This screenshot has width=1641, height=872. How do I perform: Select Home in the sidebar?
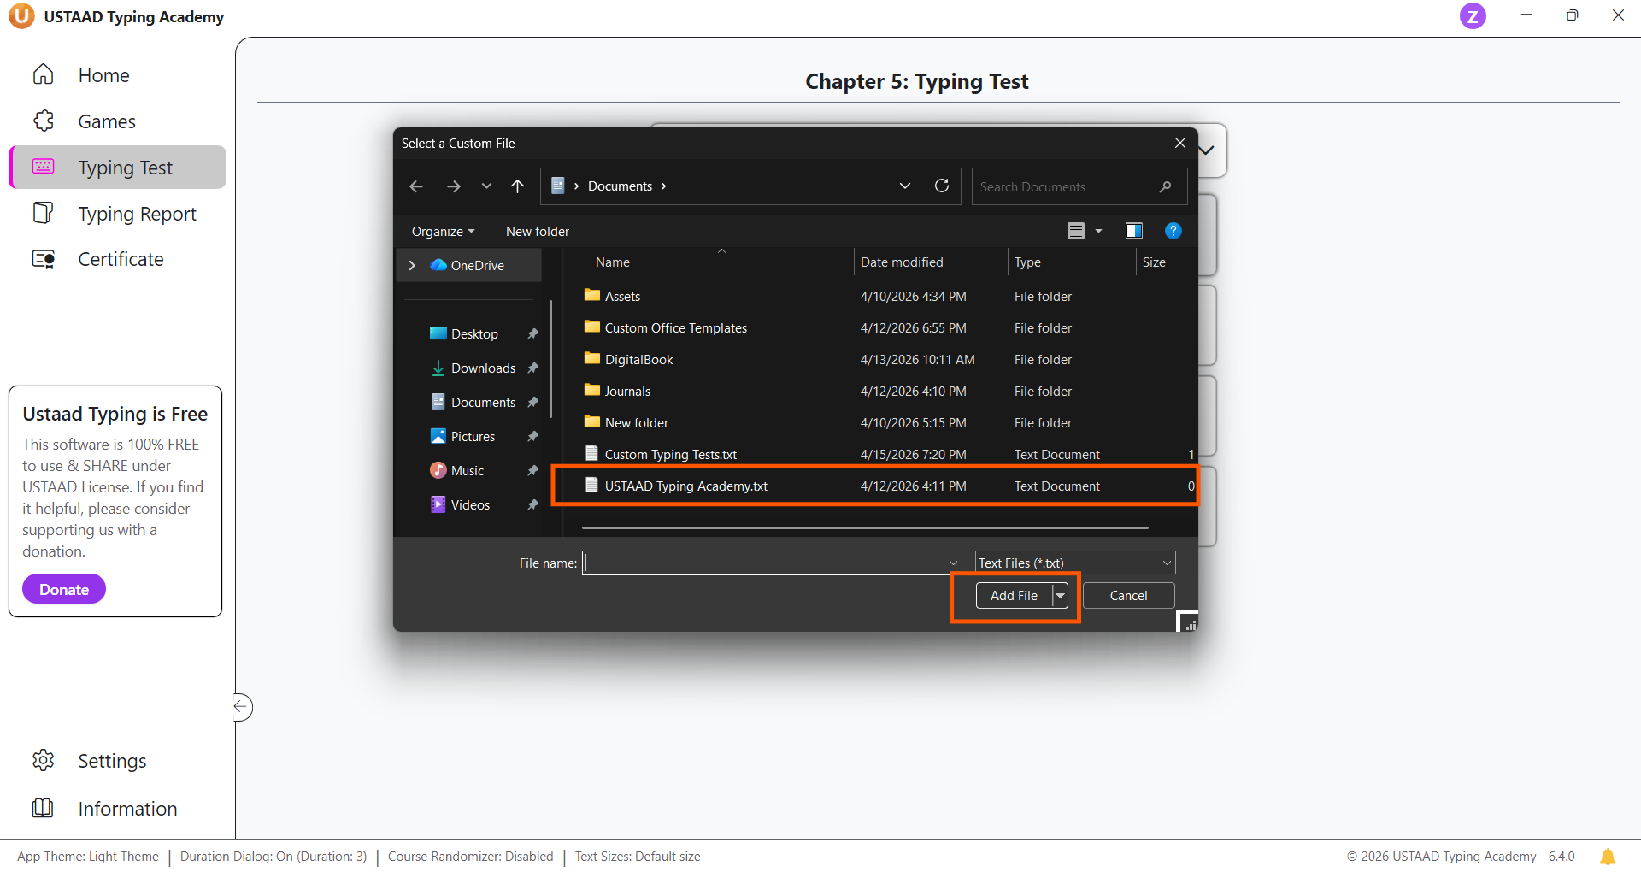tap(103, 75)
